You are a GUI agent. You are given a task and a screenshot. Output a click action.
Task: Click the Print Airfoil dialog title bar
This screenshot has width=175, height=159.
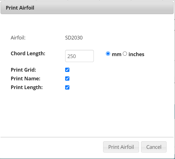[x=87, y=8]
